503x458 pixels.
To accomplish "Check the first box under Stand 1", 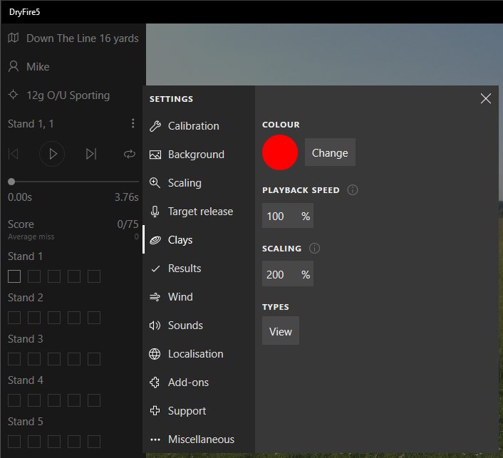I will (14, 276).
